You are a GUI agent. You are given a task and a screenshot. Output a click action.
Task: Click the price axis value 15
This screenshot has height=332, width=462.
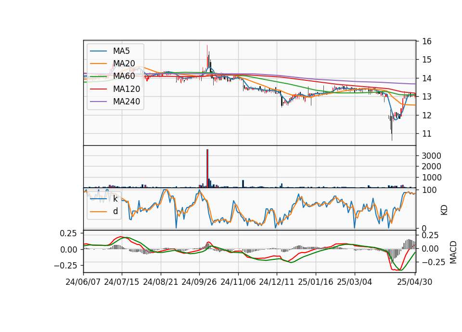427,60
